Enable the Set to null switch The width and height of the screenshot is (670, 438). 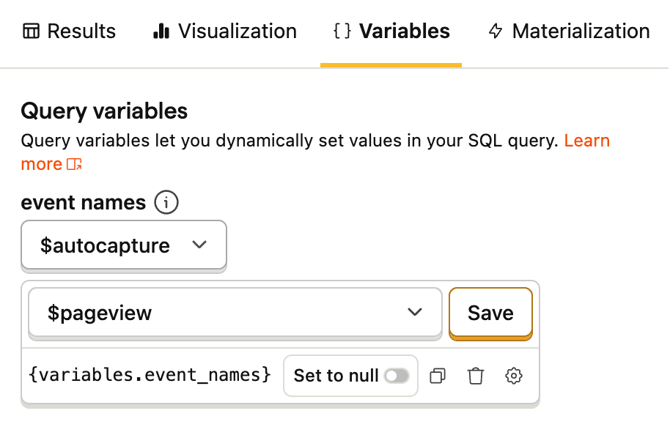tap(397, 376)
